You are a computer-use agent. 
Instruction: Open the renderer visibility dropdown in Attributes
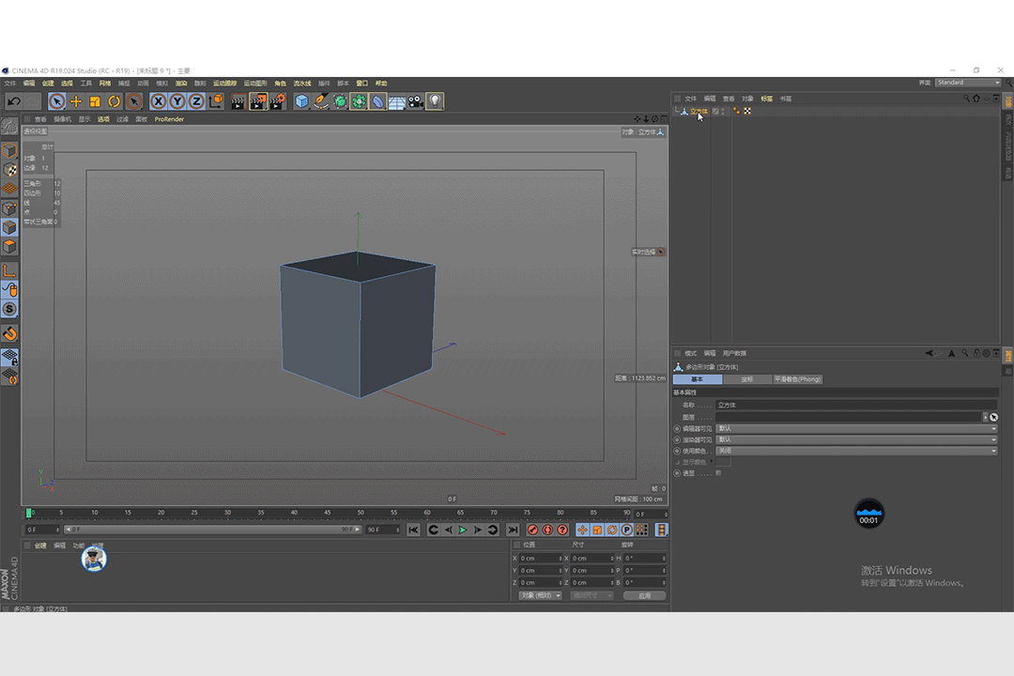click(x=857, y=439)
